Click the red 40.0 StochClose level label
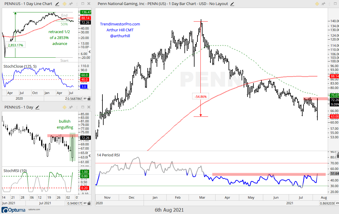Image resolution: width=339 pixels, height=214 pixels. (84, 80)
